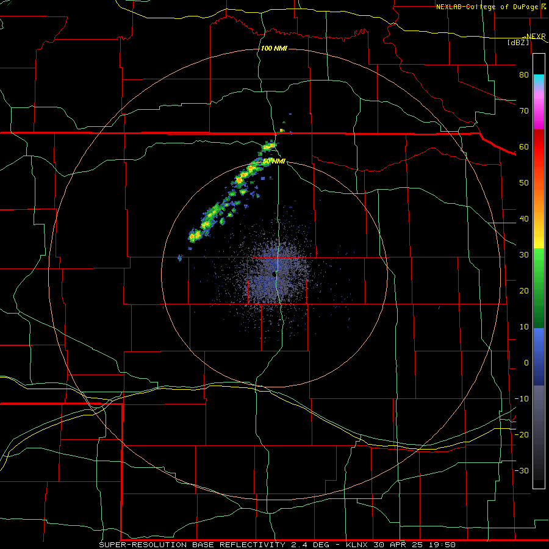549x549 pixels.
Task: Click the 10 value on the dBZ scale
Action: coord(524,327)
